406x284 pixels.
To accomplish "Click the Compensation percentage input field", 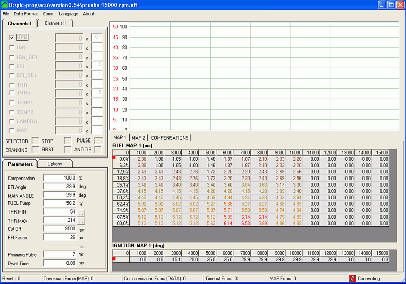I will tap(59, 178).
